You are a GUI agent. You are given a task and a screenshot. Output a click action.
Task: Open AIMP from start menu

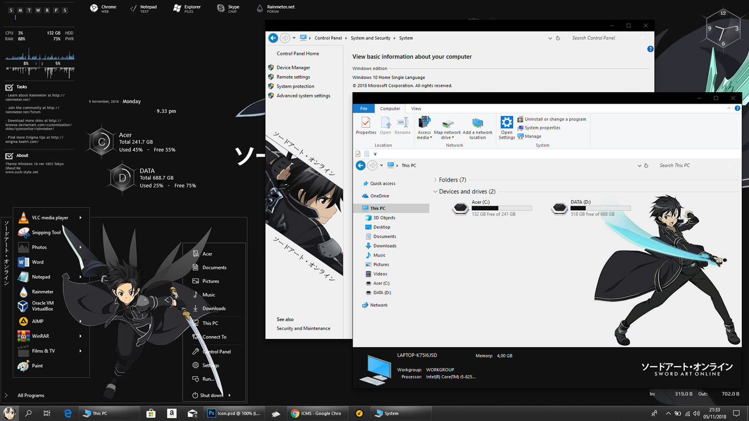(32, 321)
